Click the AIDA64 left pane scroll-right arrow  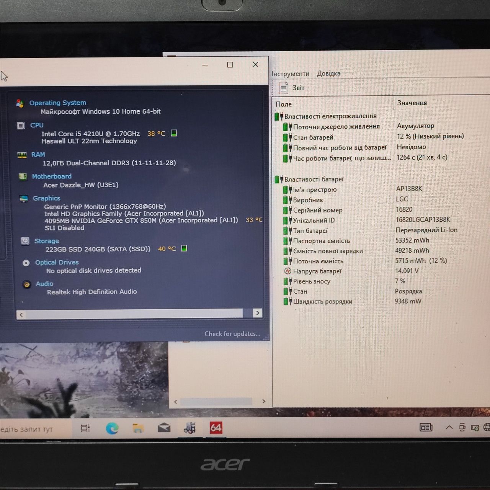coord(263,402)
